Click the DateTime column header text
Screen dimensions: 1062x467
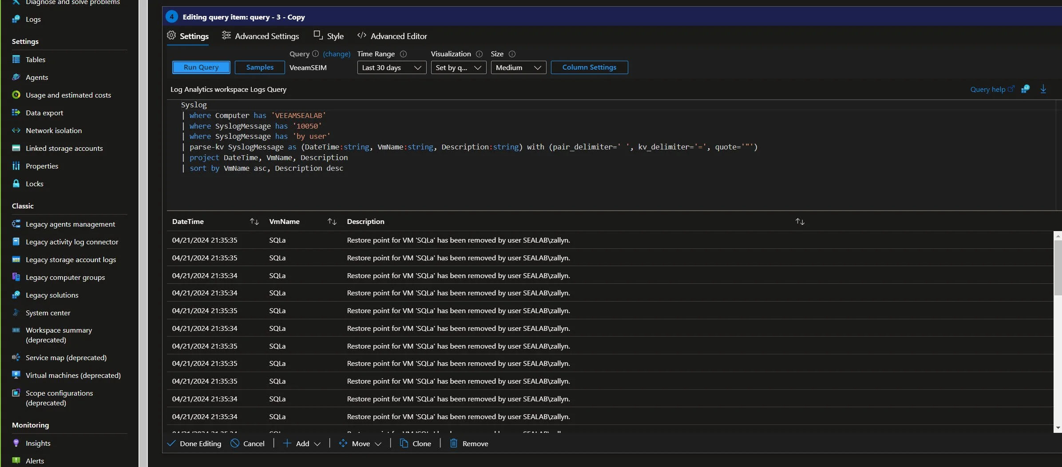pyautogui.click(x=188, y=221)
